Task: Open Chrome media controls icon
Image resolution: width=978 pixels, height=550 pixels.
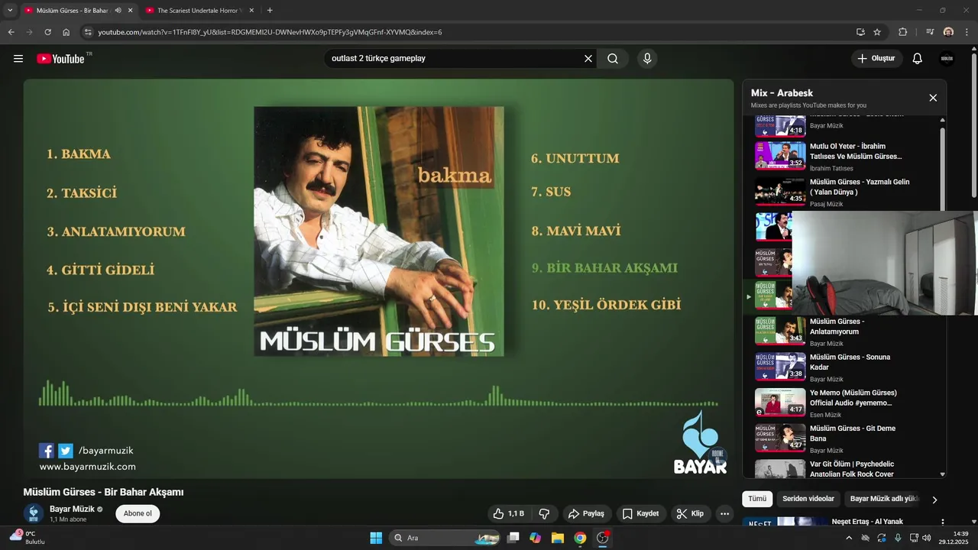Action: point(929,32)
